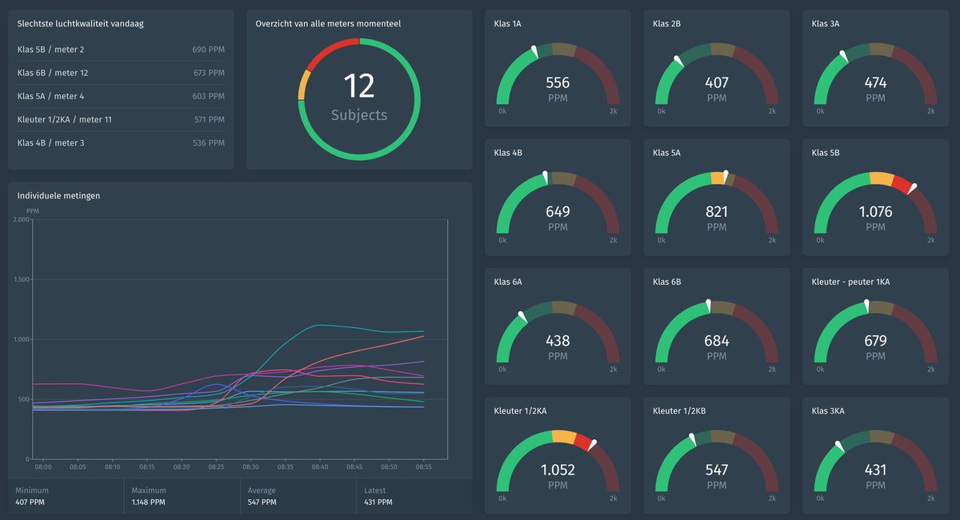The image size is (960, 520).
Task: Click the 431 reading in Klas 3KA
Action: coord(875,470)
